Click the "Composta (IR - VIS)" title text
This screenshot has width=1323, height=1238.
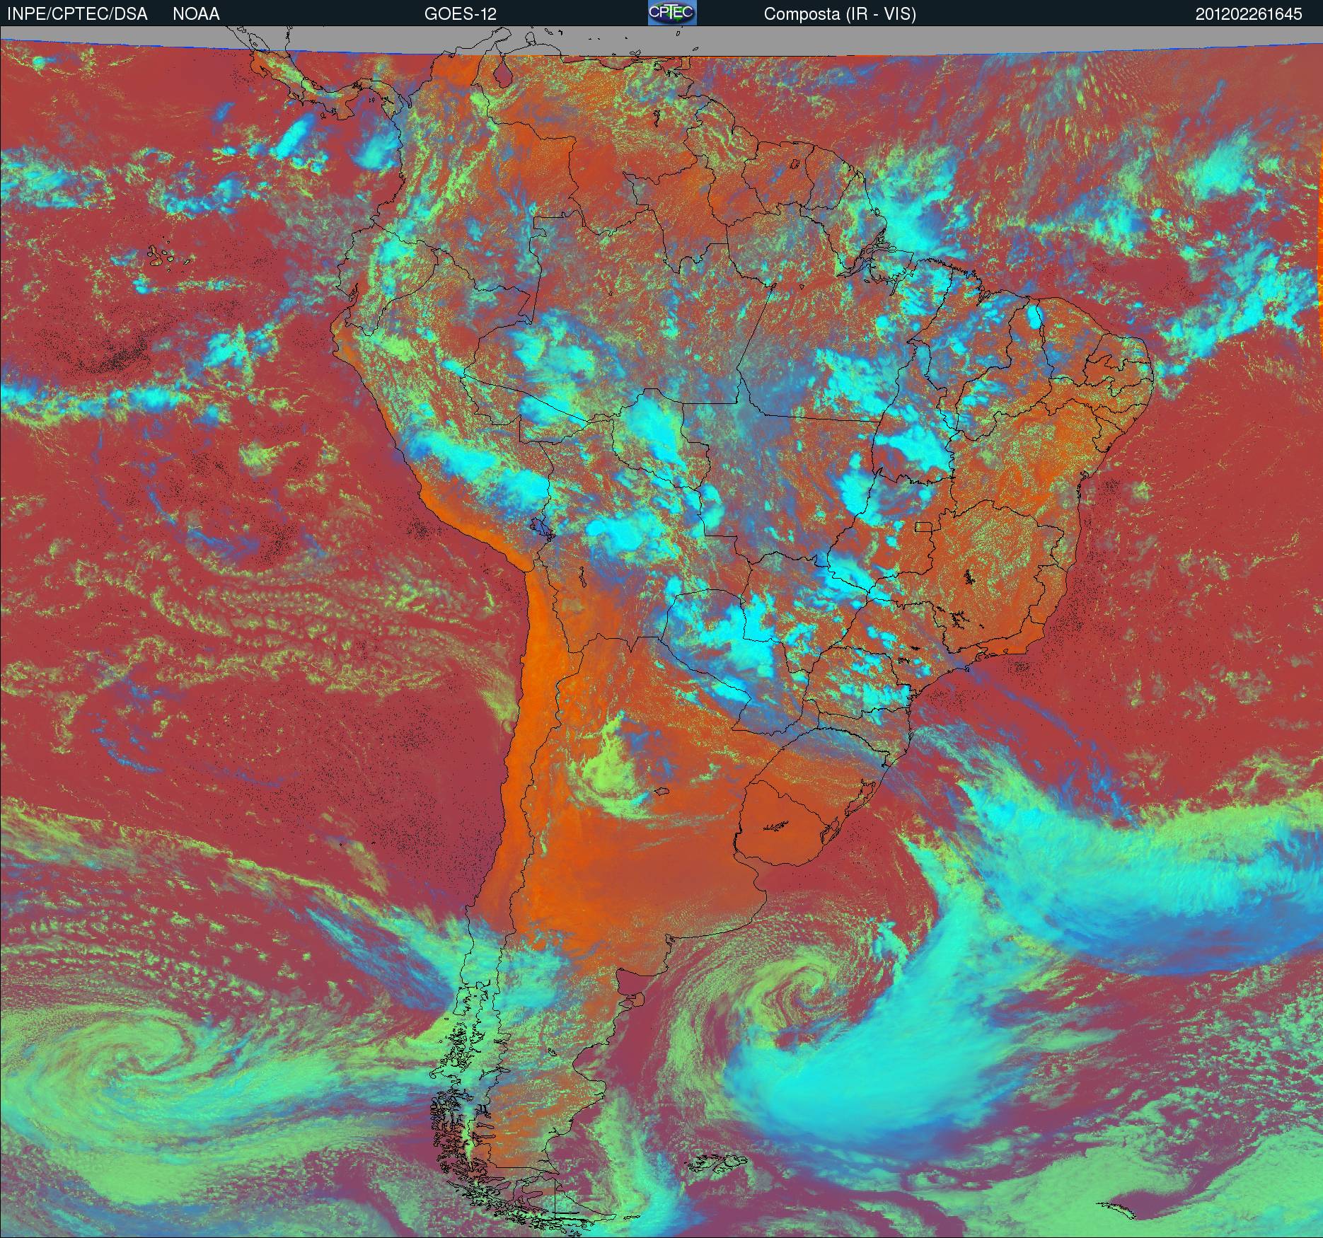[840, 14]
